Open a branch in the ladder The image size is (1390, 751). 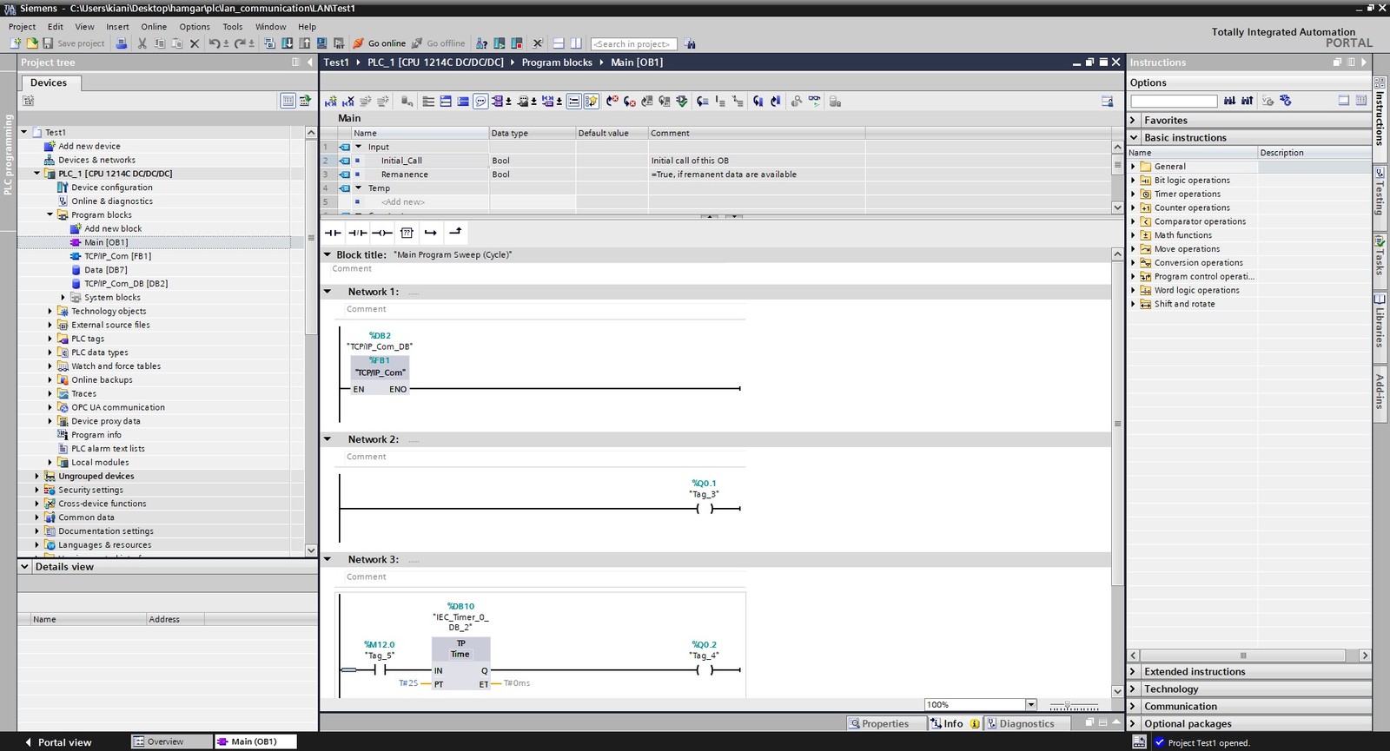coord(431,233)
